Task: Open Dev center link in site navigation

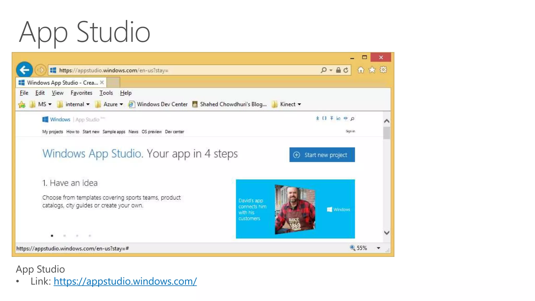Action: pyautogui.click(x=175, y=132)
